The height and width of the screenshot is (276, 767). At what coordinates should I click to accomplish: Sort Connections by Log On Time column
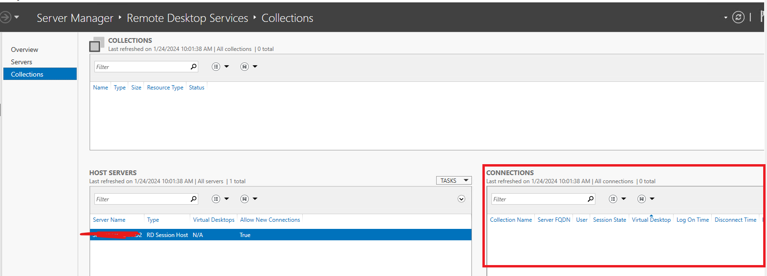[x=693, y=220]
